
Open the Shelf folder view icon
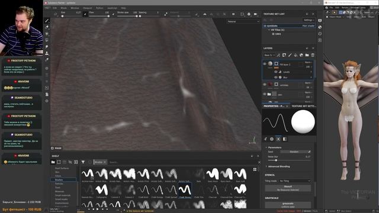[53, 162]
